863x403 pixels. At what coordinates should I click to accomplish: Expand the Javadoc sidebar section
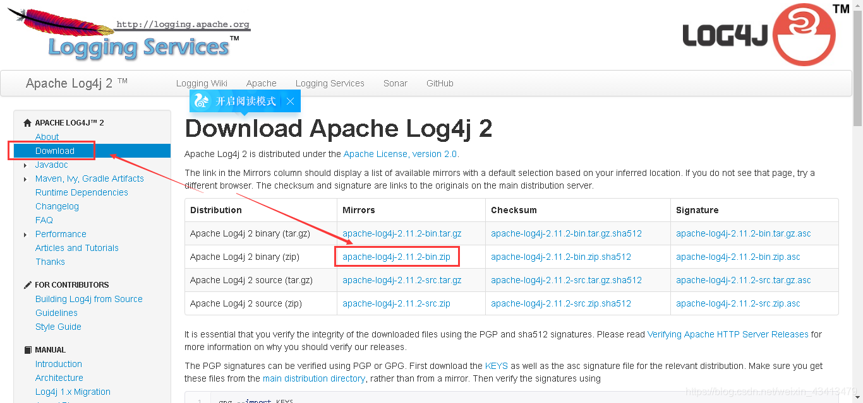coord(25,165)
